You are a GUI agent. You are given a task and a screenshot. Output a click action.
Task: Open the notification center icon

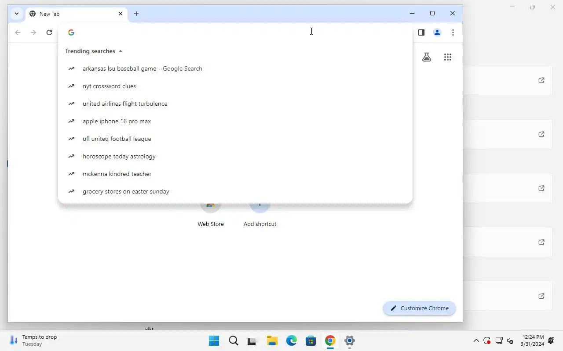pyautogui.click(x=551, y=340)
